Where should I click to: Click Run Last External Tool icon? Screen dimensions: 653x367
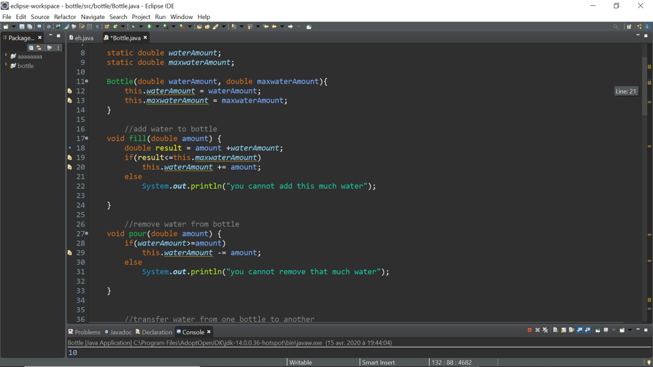coord(182,27)
